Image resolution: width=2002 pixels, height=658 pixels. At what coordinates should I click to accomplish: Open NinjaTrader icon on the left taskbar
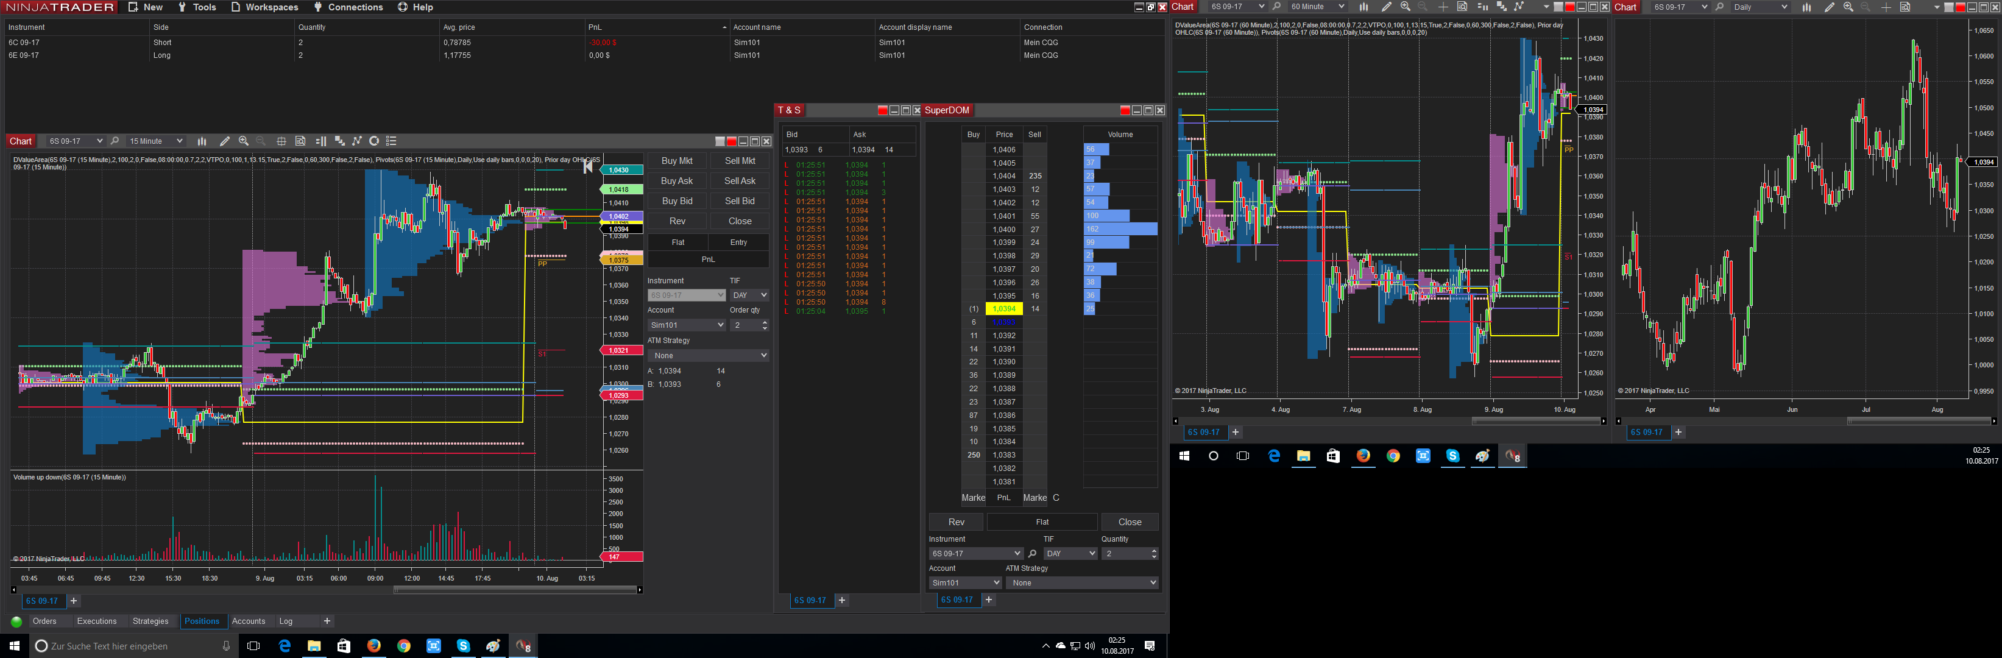523,646
